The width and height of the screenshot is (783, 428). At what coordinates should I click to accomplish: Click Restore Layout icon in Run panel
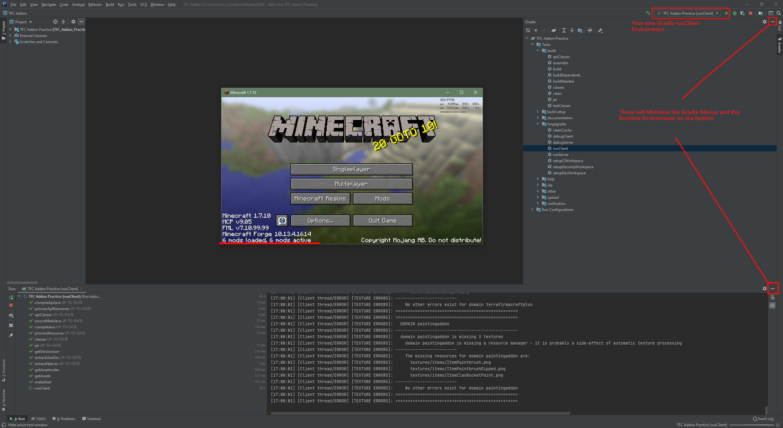(11, 325)
